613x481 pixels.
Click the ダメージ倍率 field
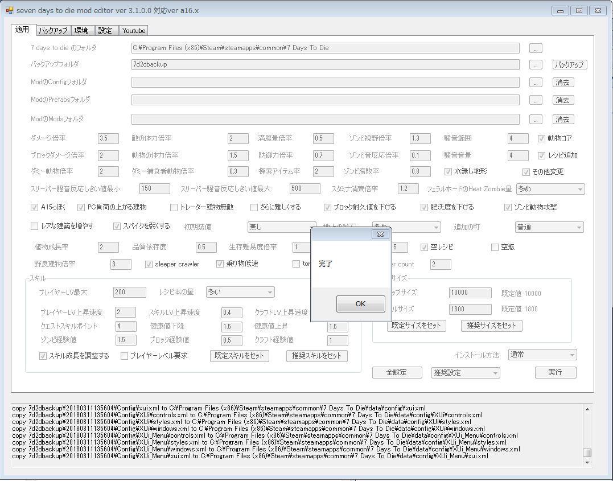click(x=108, y=138)
